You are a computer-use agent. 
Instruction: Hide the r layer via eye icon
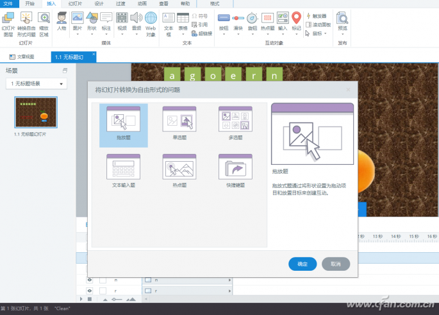(x=90, y=291)
